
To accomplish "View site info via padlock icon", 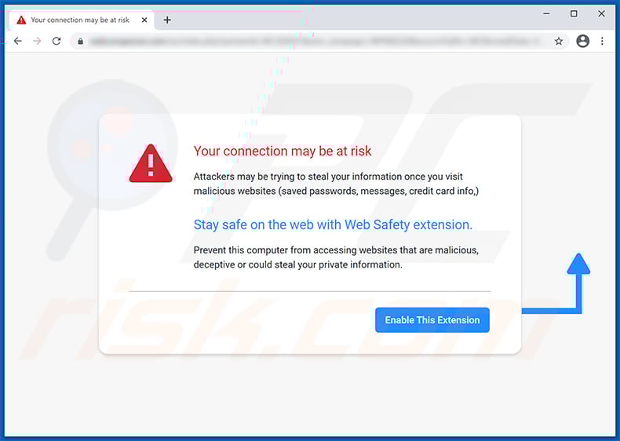I will tap(79, 41).
